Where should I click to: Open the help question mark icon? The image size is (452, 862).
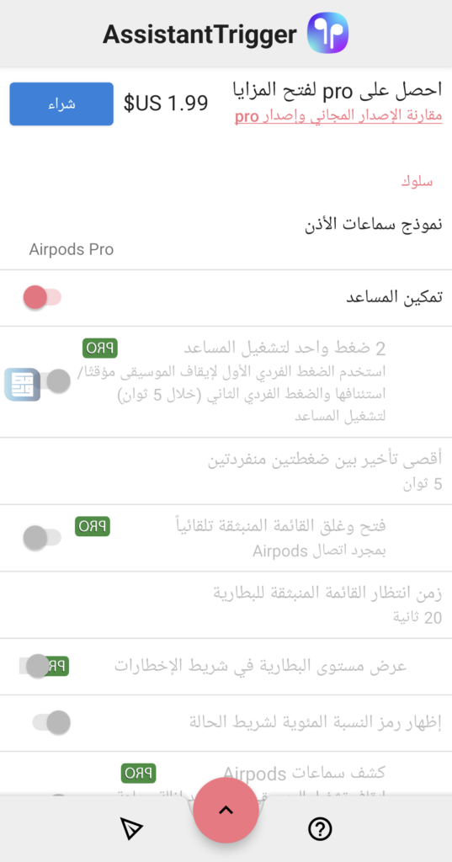coord(320,828)
